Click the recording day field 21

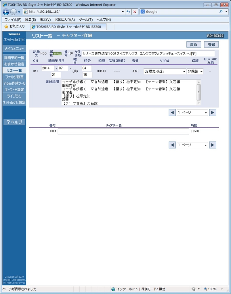[x=56, y=75]
